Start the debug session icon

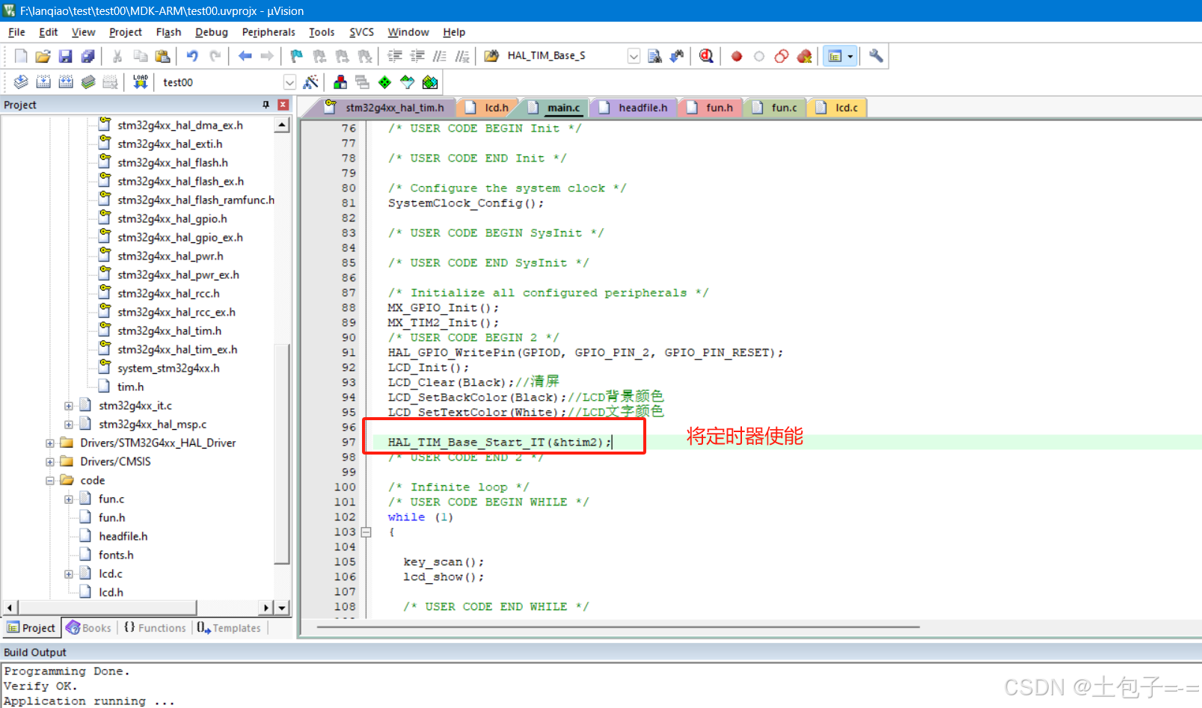click(706, 56)
